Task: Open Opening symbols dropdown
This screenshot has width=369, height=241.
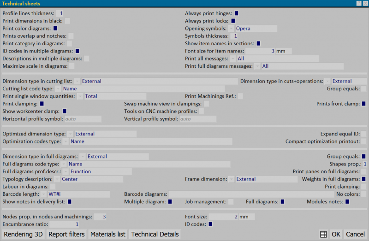Action: tap(231, 29)
